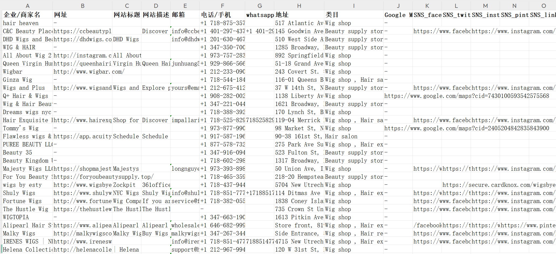Viewport: 556px width, 254px height.
Task: Select the 'Majestys' website title cell
Action: click(x=127, y=169)
